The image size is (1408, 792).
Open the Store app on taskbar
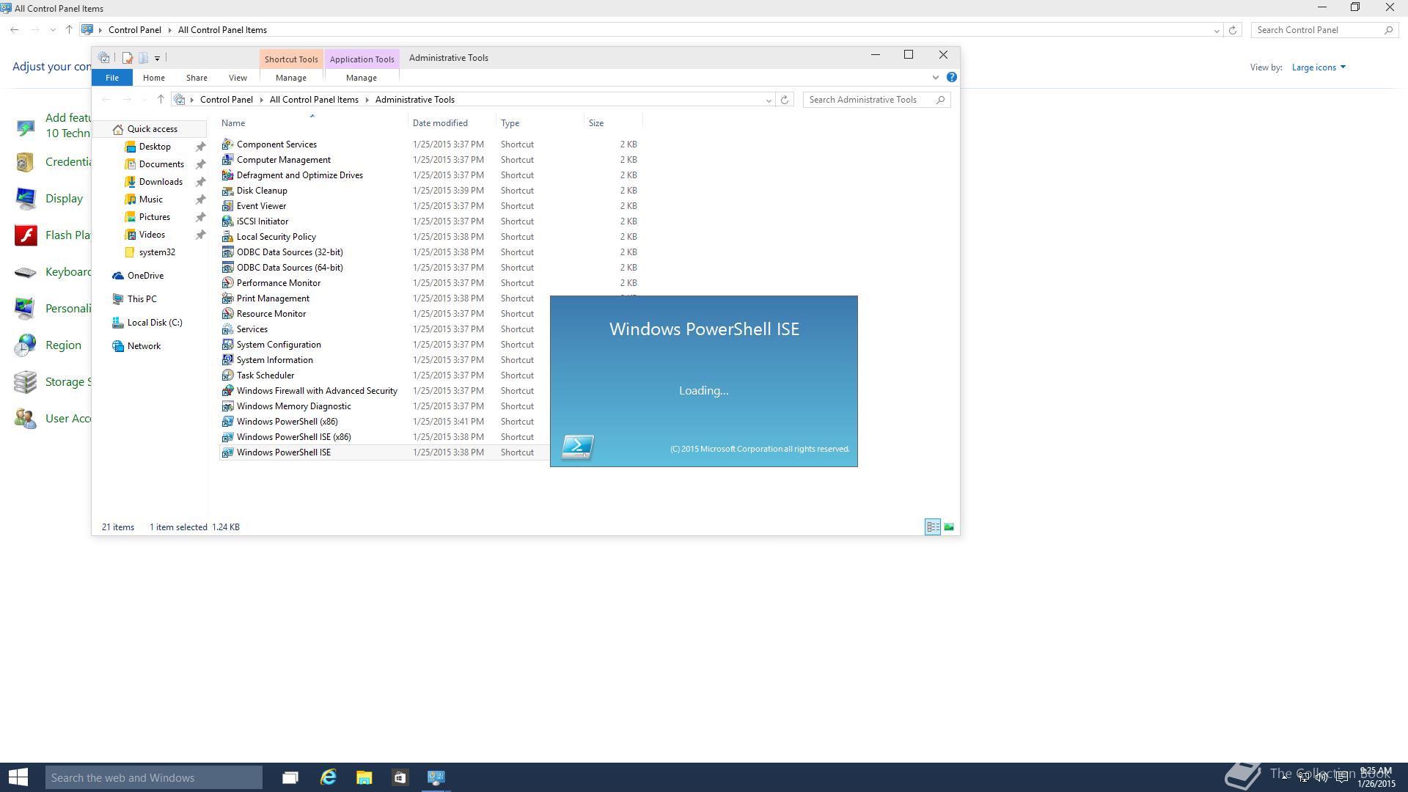(400, 777)
